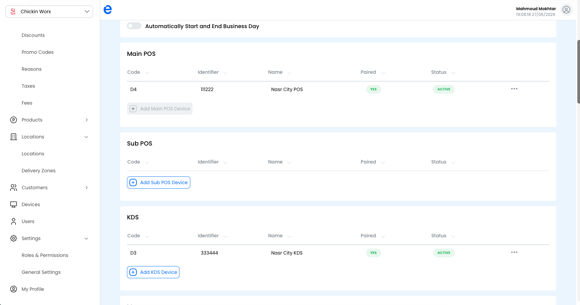This screenshot has height=305, width=580.
Task: Collapse the Locations sidebar section
Action: pyautogui.click(x=86, y=137)
